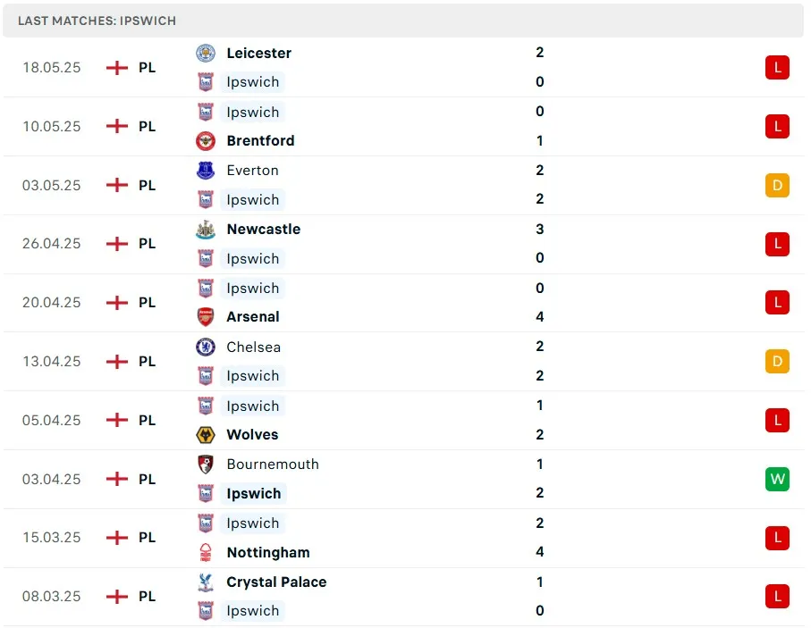
Task: Click the Brentford club crest icon
Action: pyautogui.click(x=206, y=141)
